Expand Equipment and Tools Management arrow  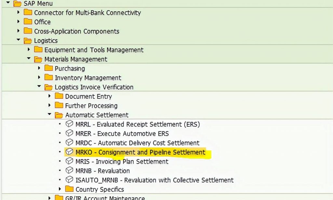click(29, 49)
